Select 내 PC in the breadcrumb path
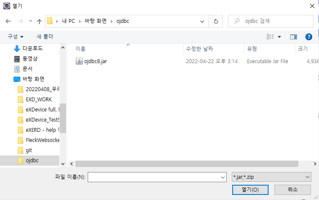 [69, 21]
